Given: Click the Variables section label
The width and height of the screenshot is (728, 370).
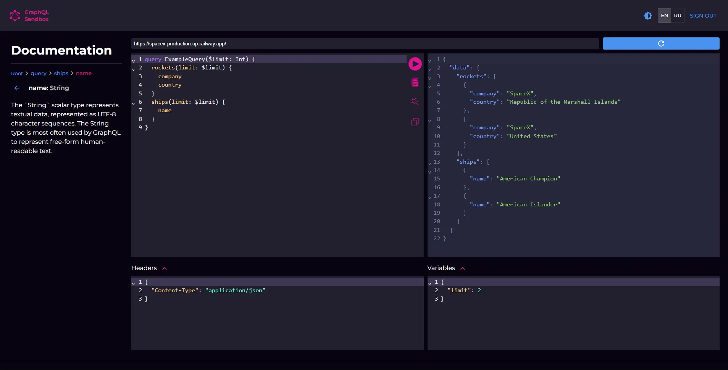Looking at the screenshot, I should (441, 268).
